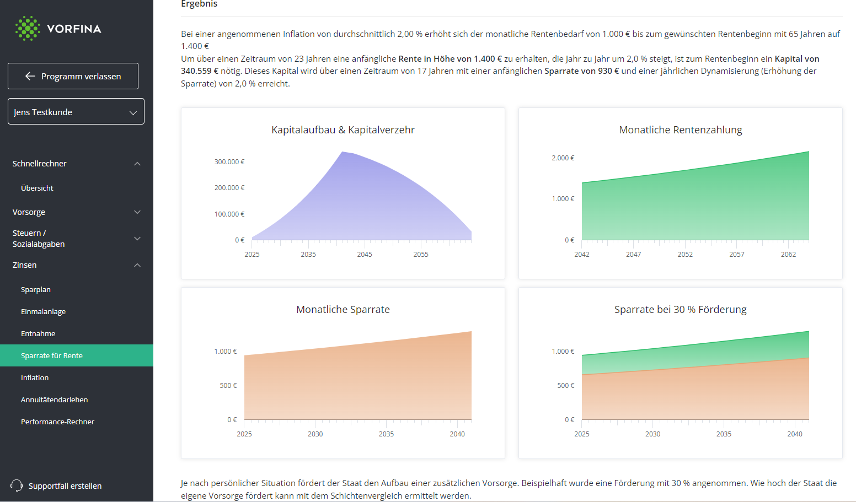Collapse the Schnellrechner section chevron

point(137,164)
